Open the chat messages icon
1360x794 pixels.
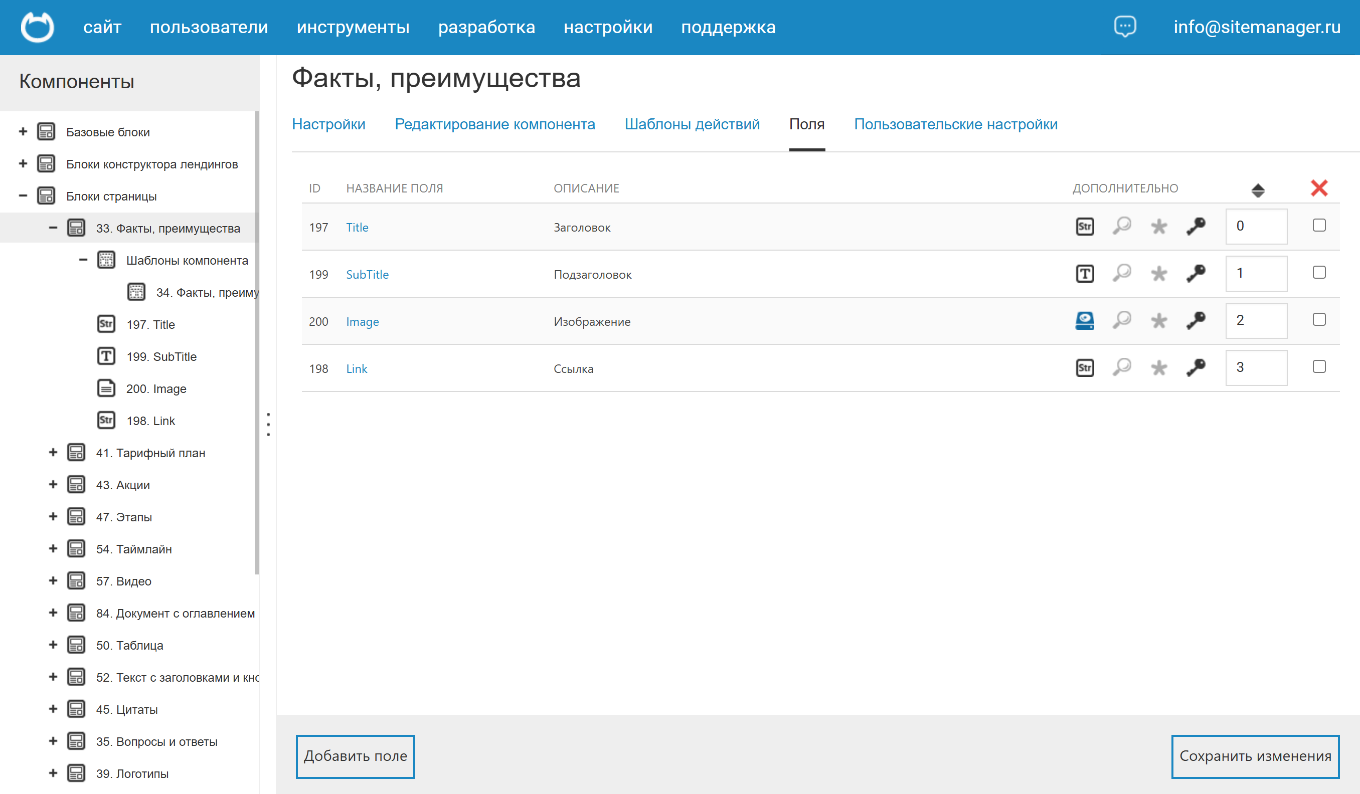[1125, 27]
